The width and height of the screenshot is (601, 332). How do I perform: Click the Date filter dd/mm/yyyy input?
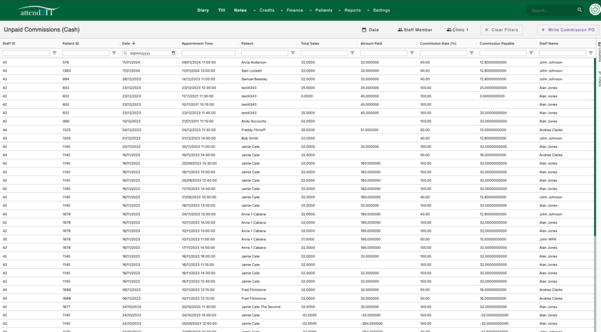point(148,53)
